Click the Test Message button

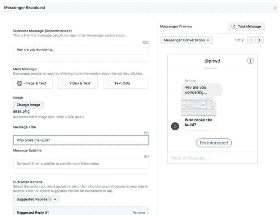[x=246, y=27]
